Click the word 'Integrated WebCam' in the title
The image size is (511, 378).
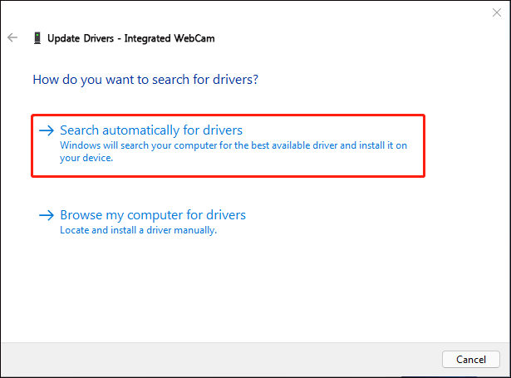tap(170, 38)
